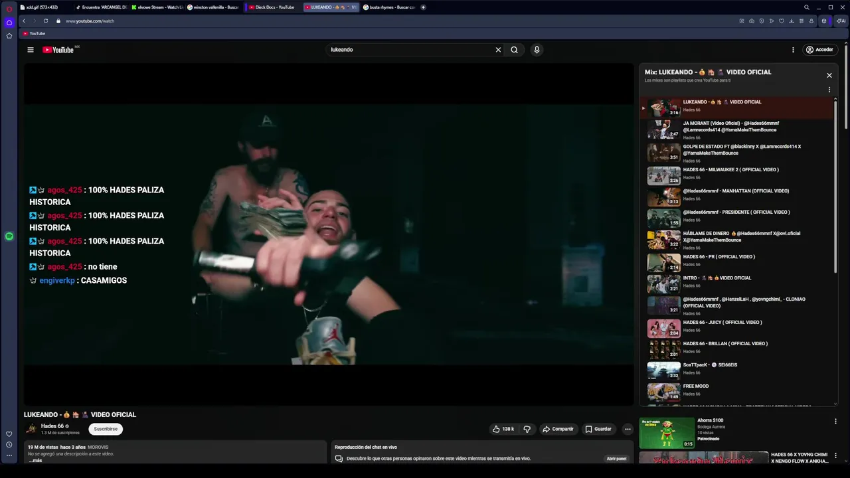
Task: Select HADES 66 - MILWAUKEE 2 playlist item
Action: [736, 175]
